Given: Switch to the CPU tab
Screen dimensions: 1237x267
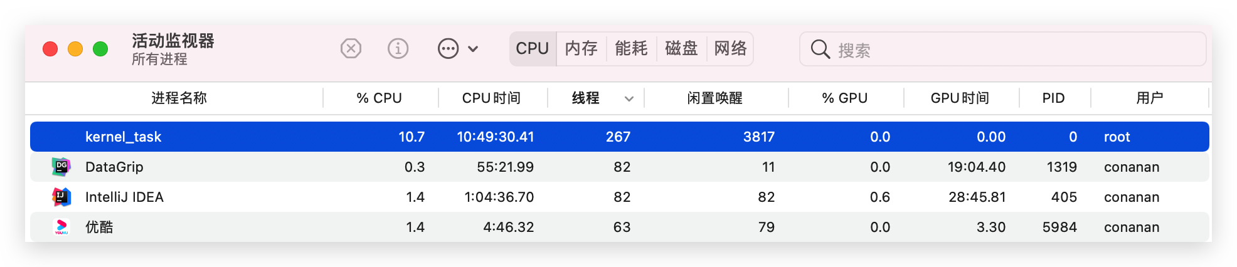Looking at the screenshot, I should tap(532, 49).
